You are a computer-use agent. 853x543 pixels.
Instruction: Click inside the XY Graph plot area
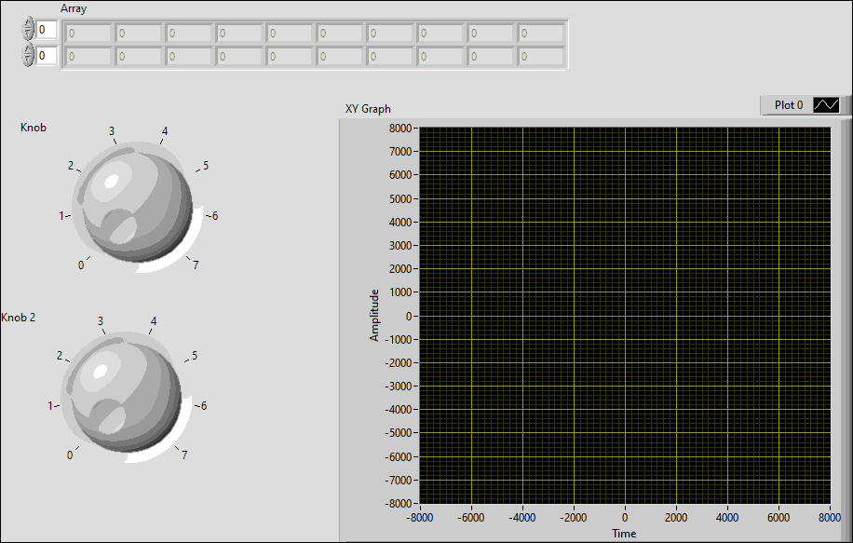pos(625,316)
